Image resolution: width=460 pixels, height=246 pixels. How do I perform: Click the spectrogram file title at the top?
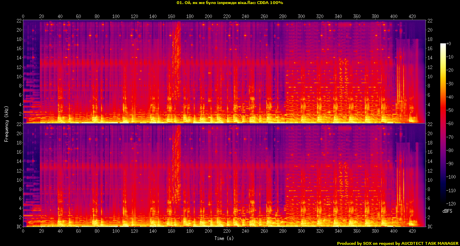[230, 3]
